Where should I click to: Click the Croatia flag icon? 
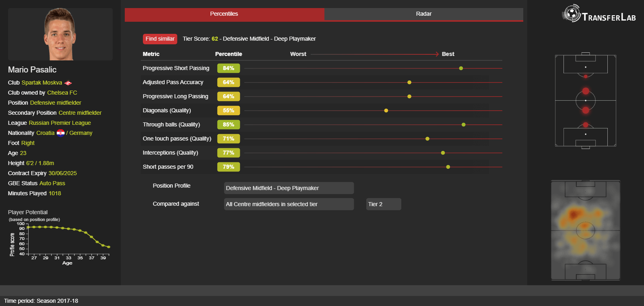(x=60, y=133)
